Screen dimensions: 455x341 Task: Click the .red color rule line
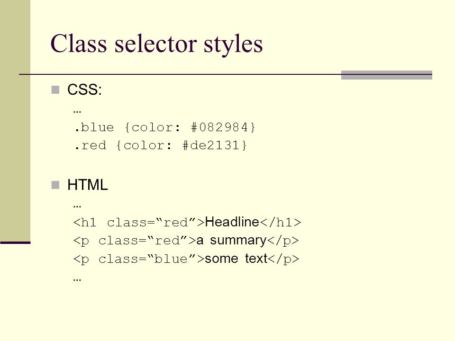161,145
